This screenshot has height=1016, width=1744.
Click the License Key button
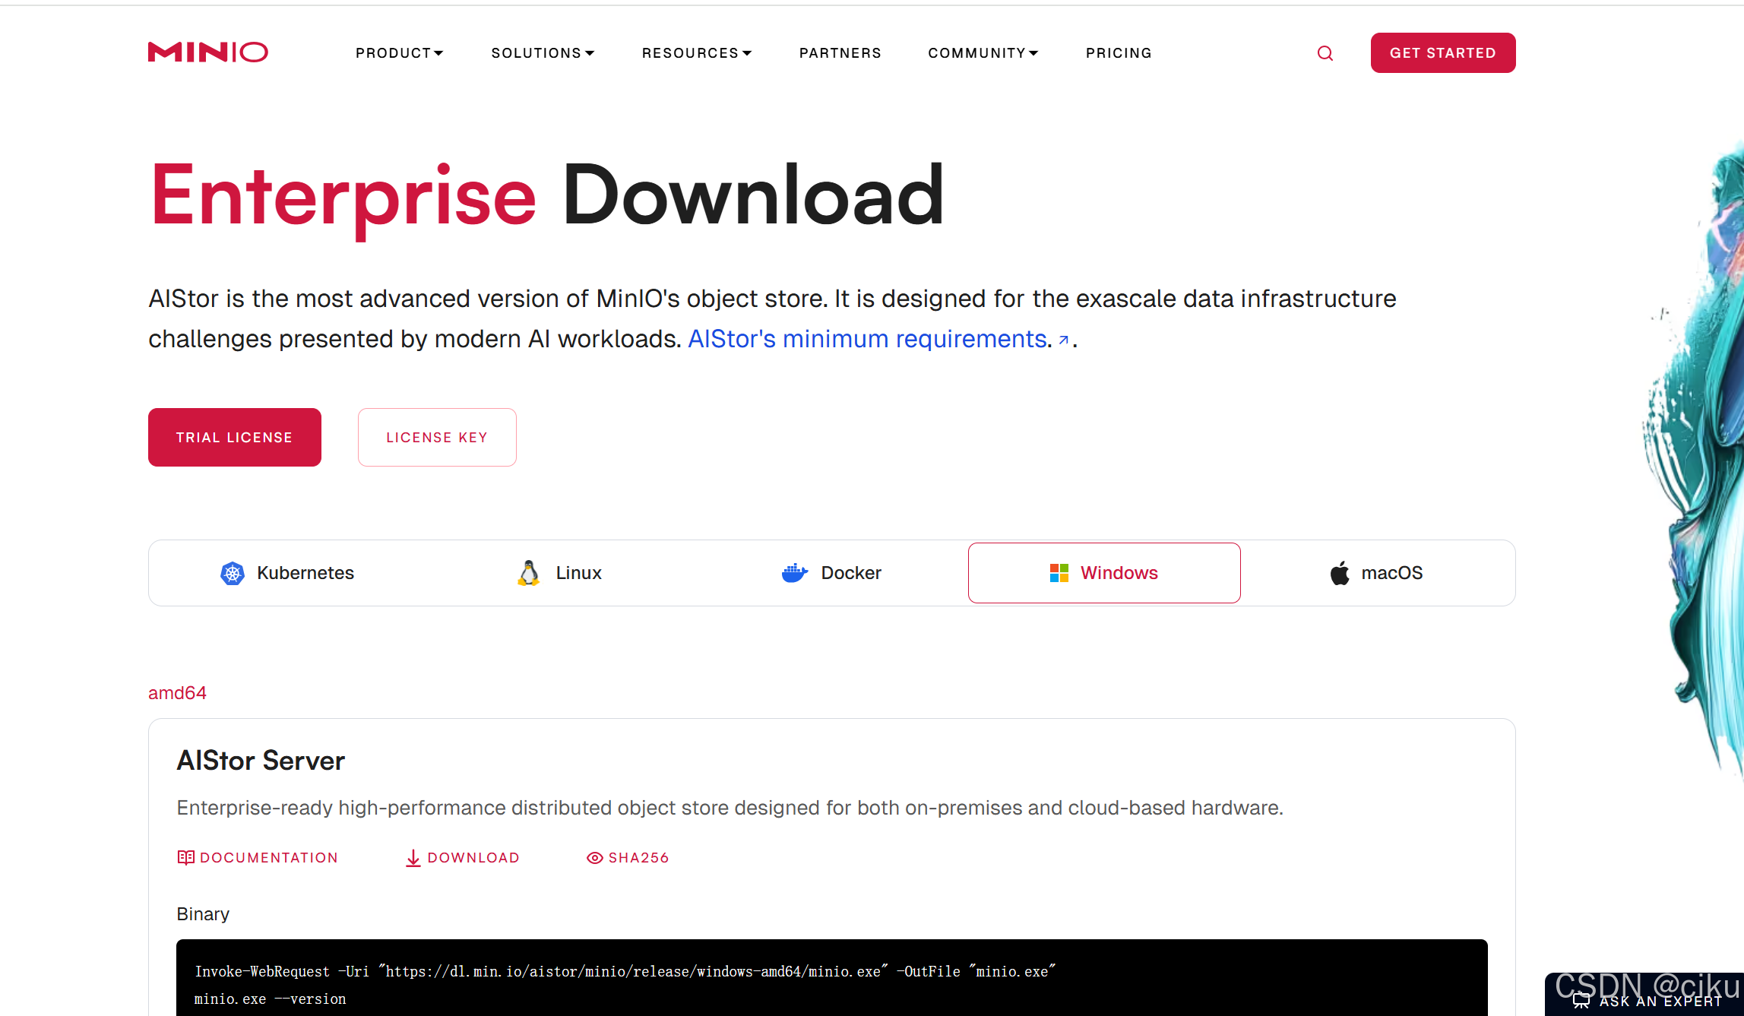[437, 438]
